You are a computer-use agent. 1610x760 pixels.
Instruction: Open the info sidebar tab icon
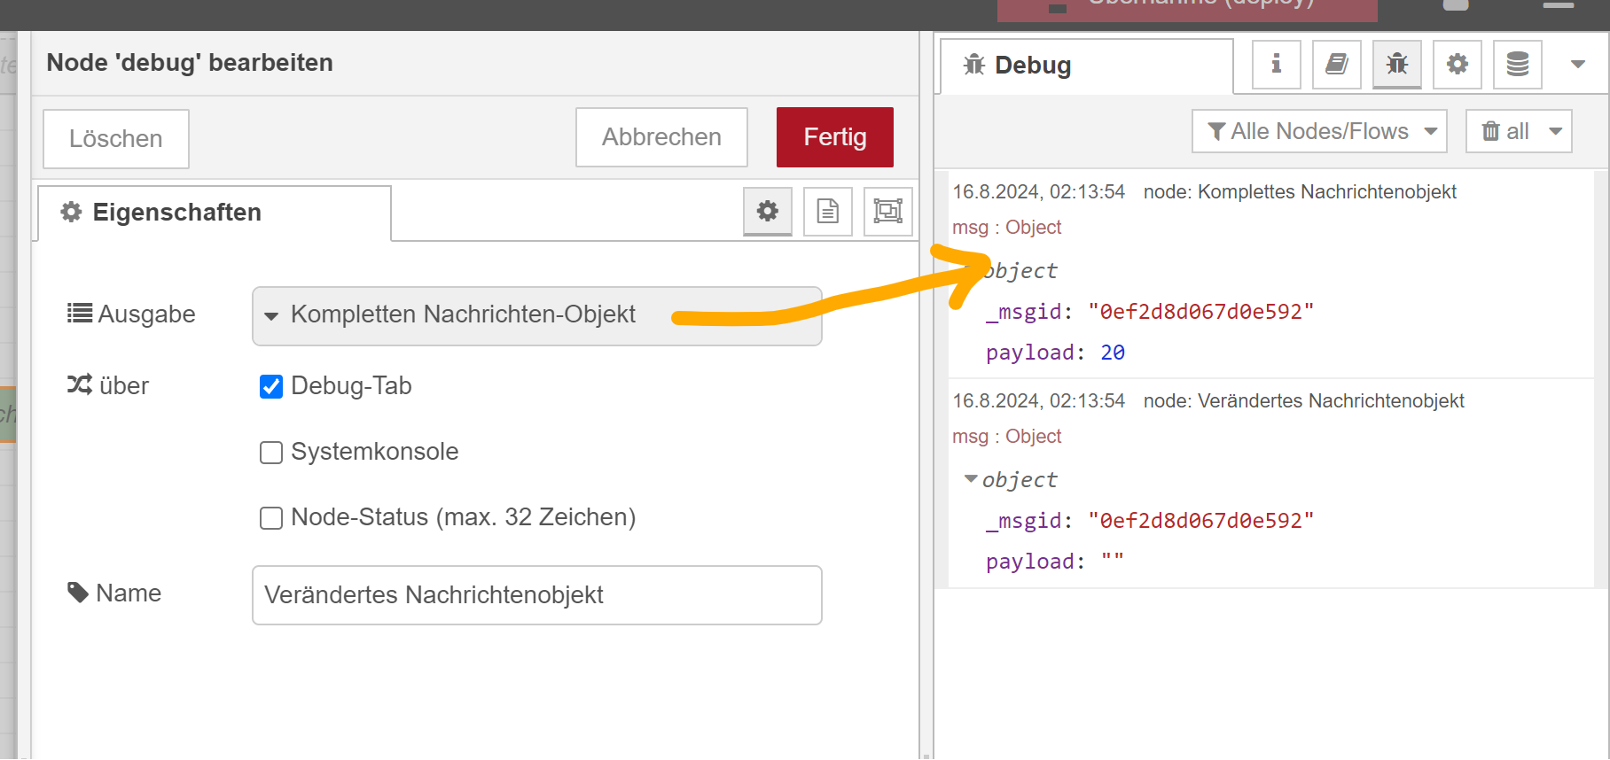coord(1276,65)
